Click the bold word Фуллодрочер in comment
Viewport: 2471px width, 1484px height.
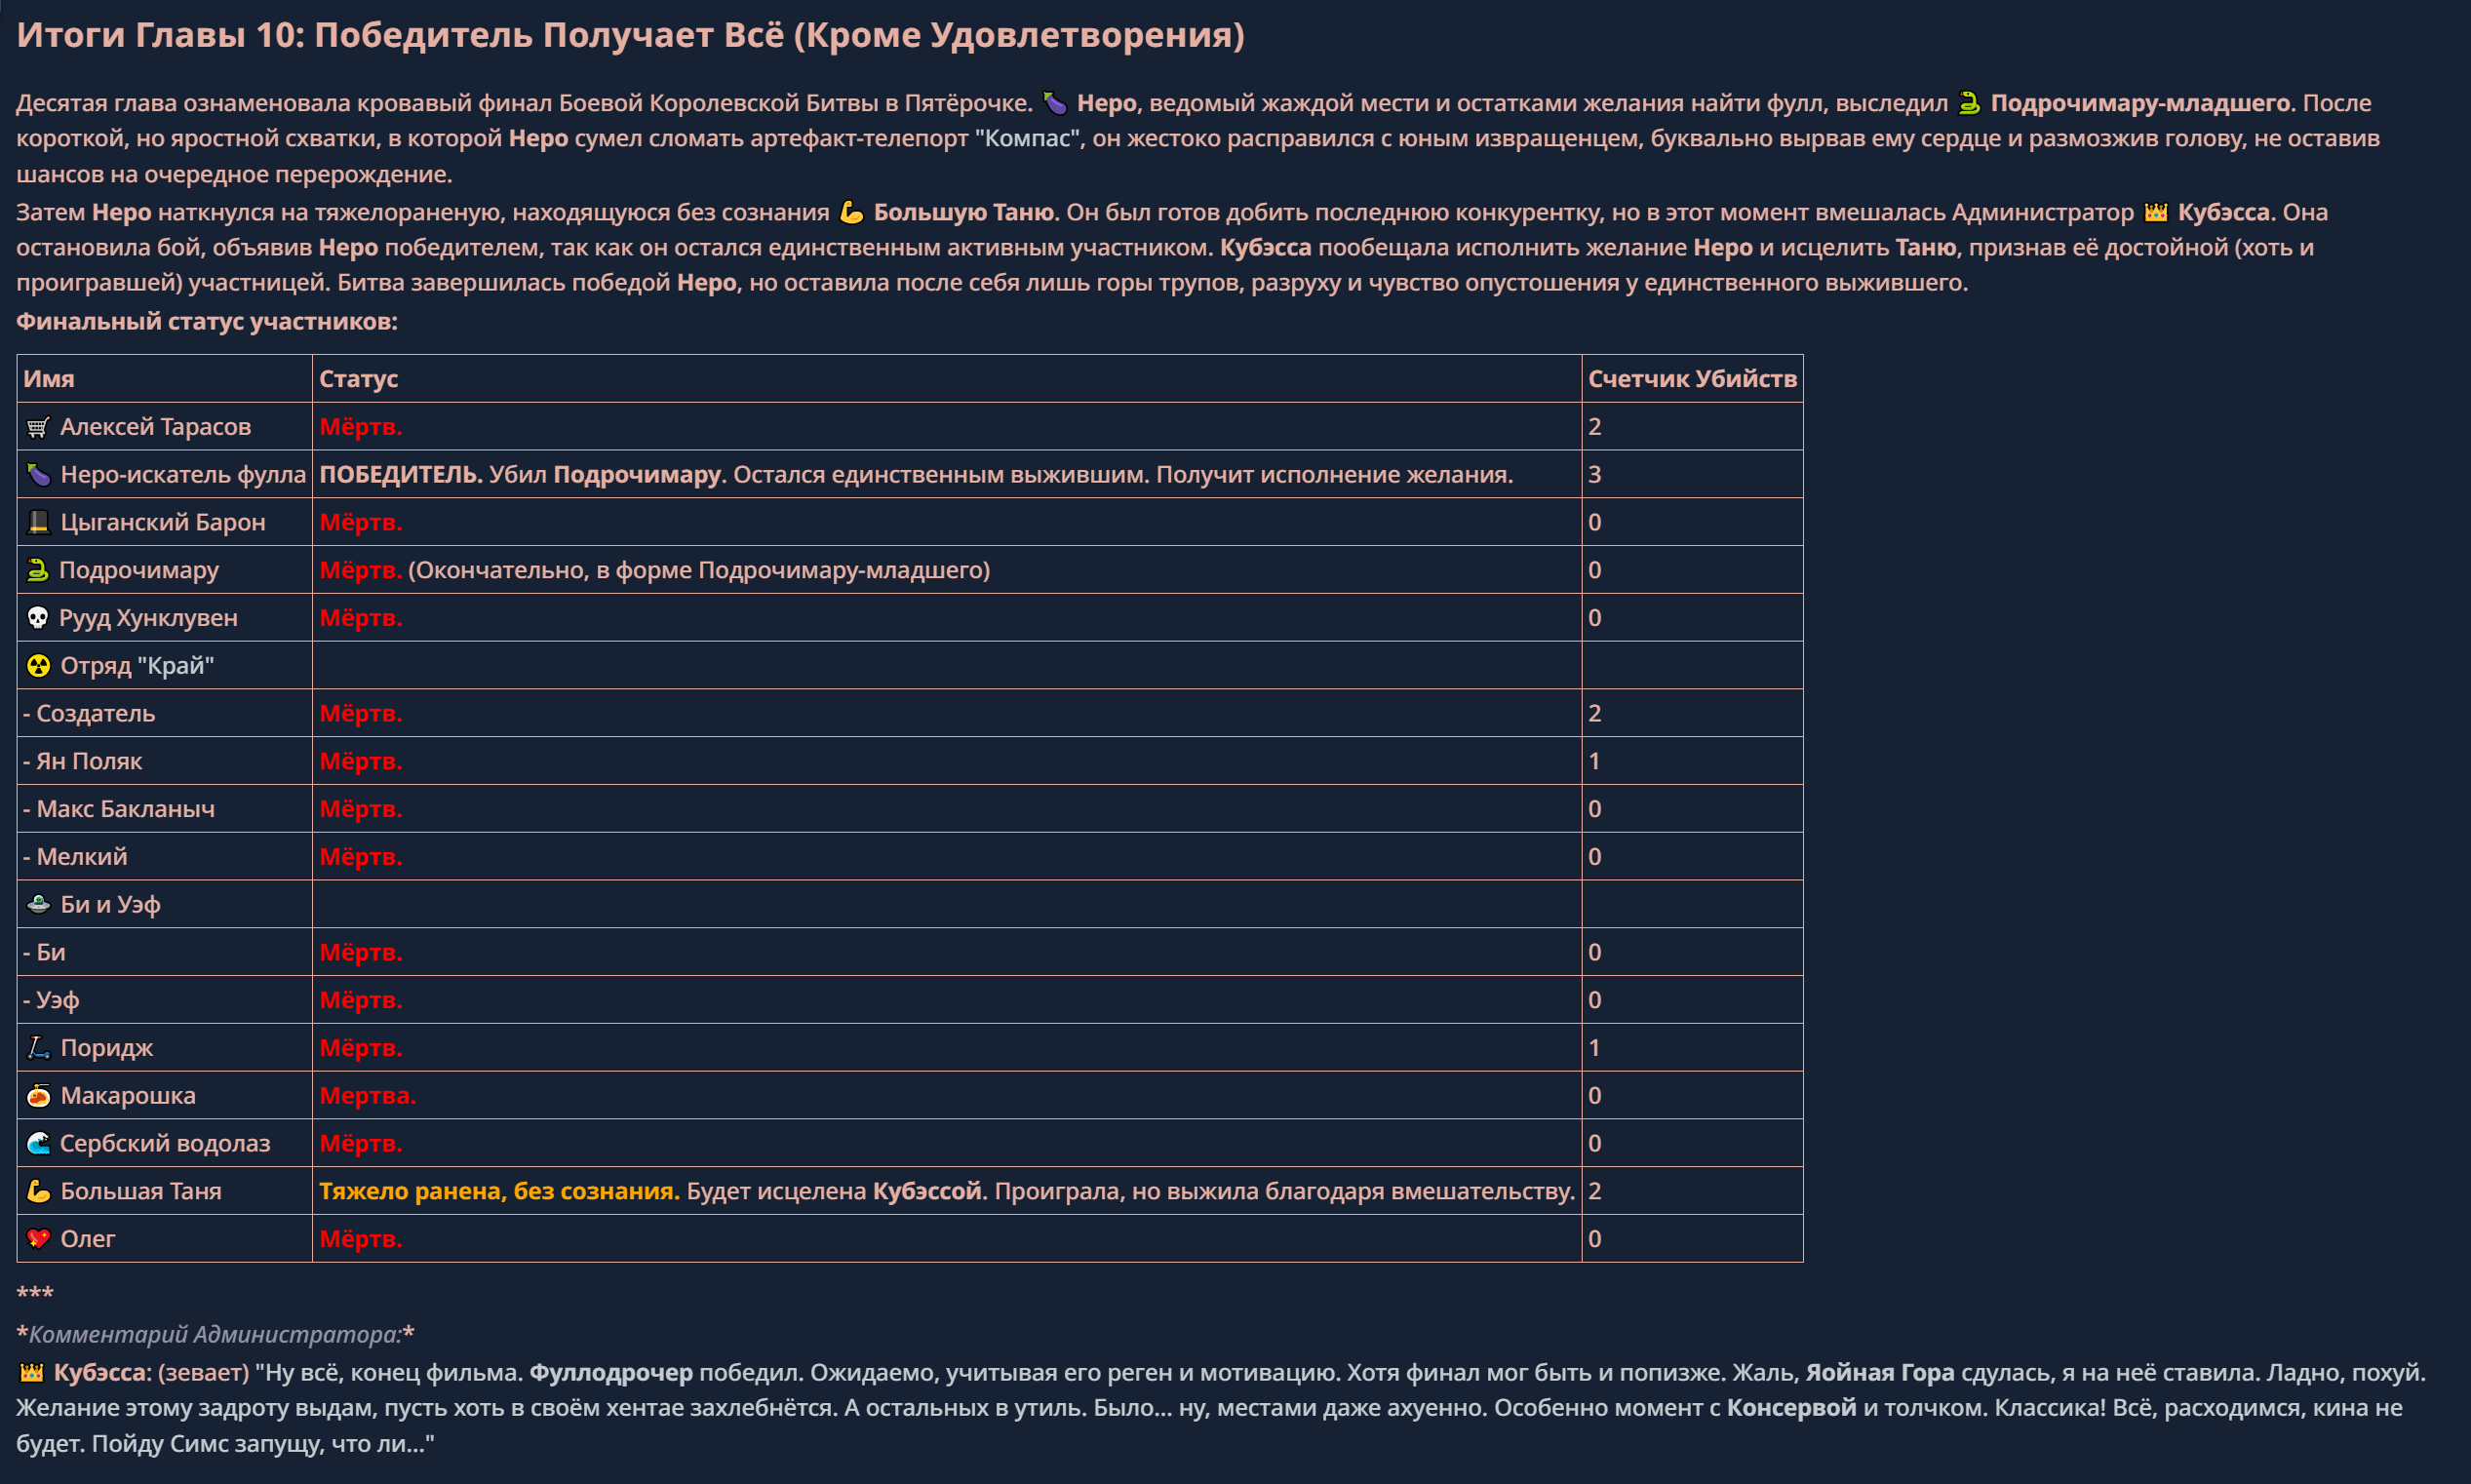(611, 1373)
